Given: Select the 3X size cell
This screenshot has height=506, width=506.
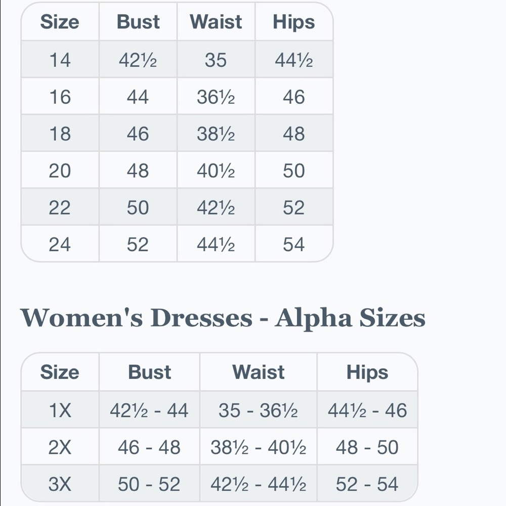Looking at the screenshot, I should (x=60, y=484).
